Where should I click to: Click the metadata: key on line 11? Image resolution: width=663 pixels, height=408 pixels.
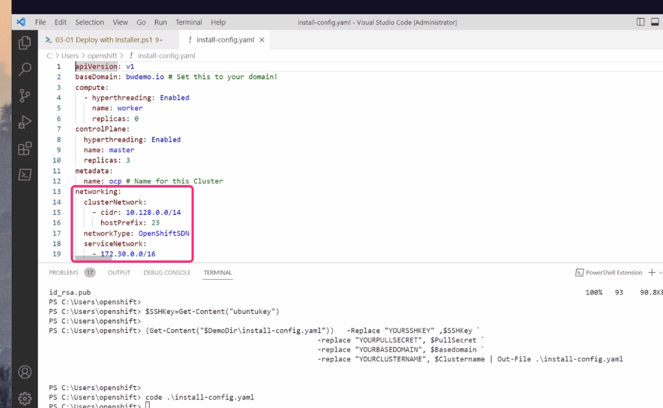[94, 170]
